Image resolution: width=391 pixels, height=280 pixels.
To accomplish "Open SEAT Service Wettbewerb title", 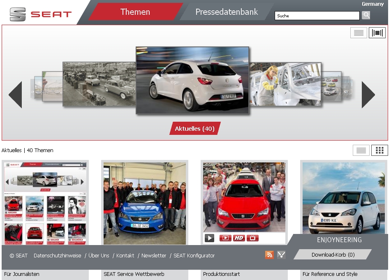I will pos(134,274).
